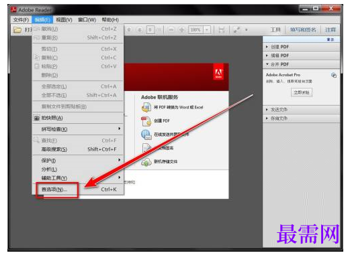Click the 创建 PDF link text on welcome page

pyautogui.click(x=162, y=120)
